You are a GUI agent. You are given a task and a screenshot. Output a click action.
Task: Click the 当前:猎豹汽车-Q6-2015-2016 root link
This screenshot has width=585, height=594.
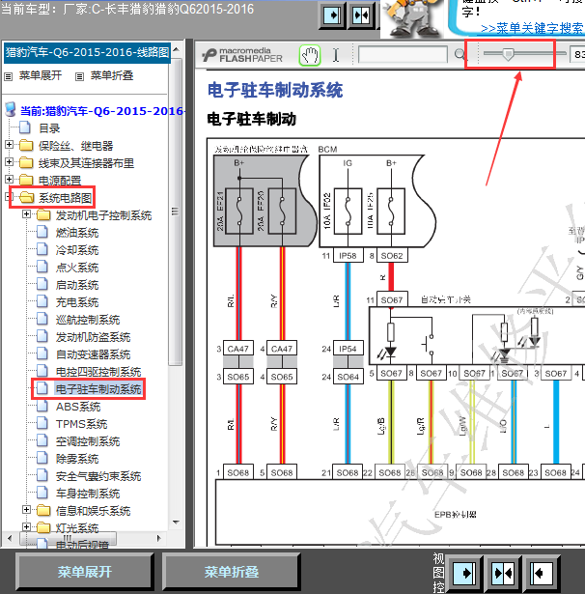click(x=102, y=111)
